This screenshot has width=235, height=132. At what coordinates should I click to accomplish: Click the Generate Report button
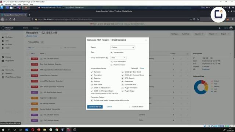(x=95, y=107)
